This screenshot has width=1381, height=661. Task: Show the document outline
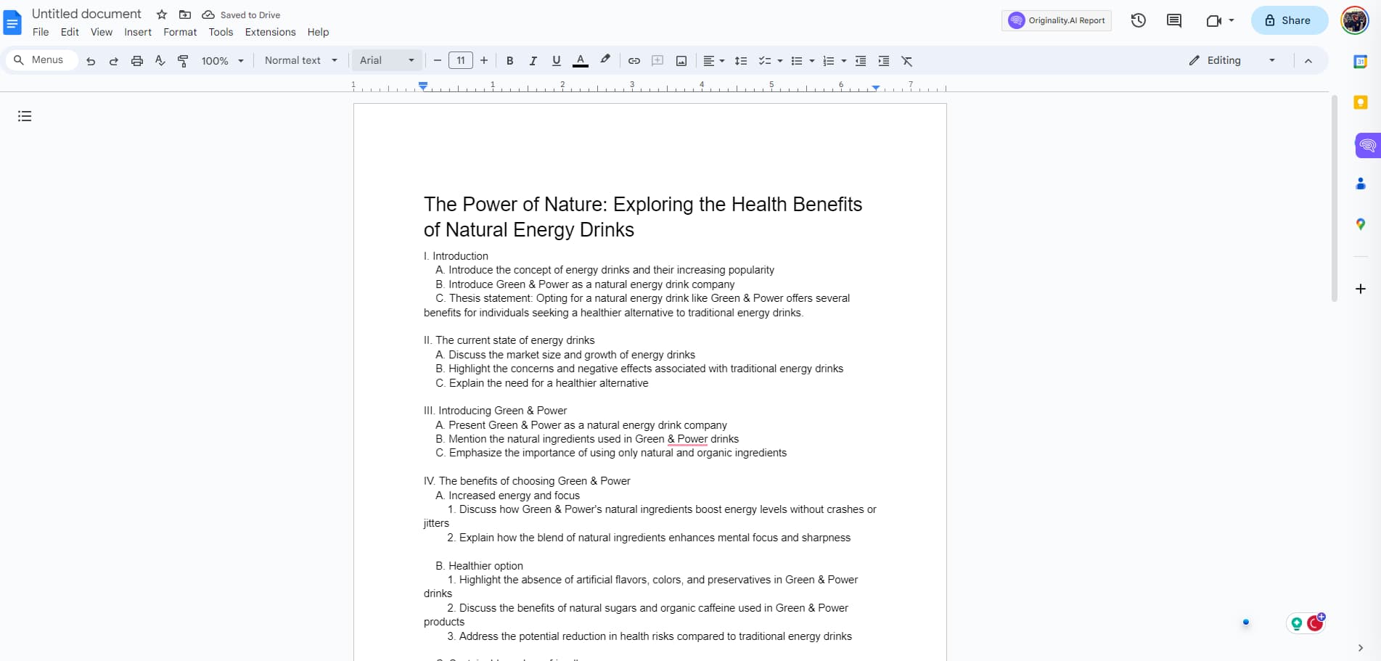pyautogui.click(x=24, y=116)
